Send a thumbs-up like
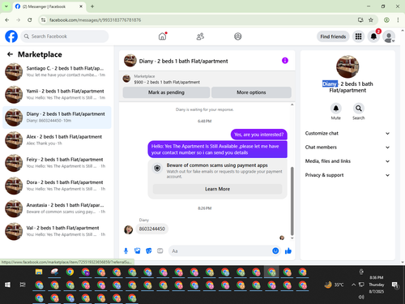 pos(288,251)
